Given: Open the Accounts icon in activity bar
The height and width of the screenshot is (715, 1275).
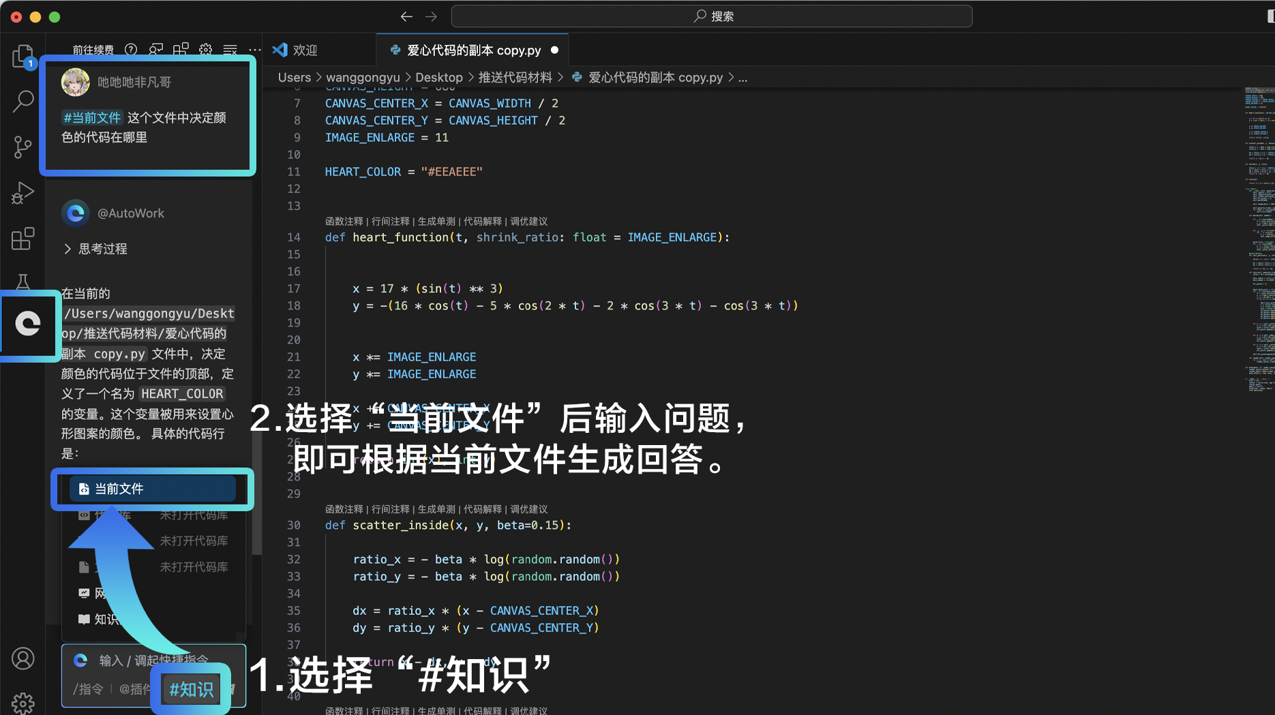Looking at the screenshot, I should 22,658.
